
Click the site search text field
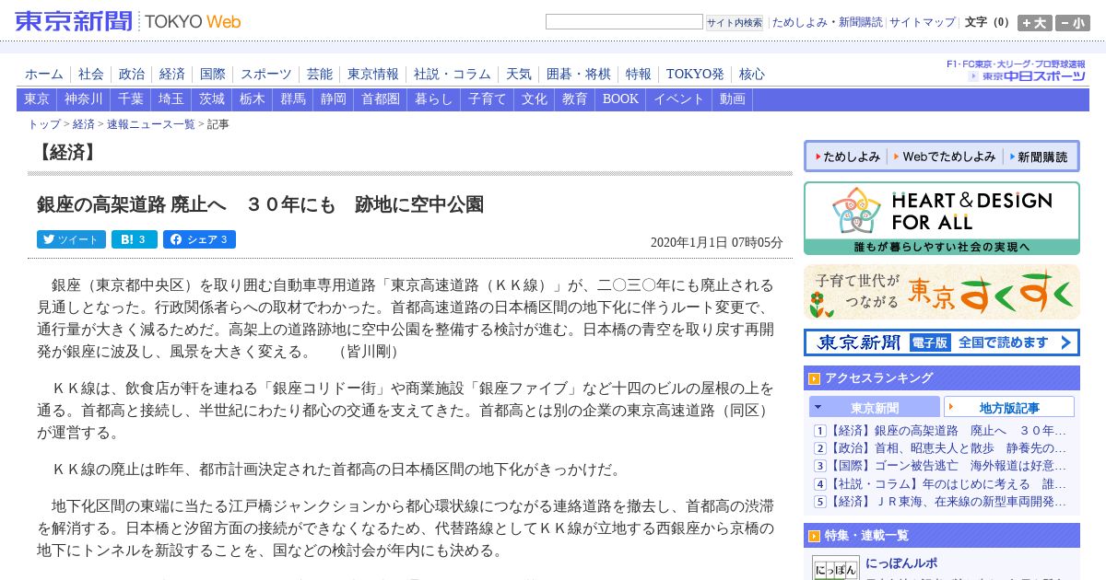click(x=624, y=22)
